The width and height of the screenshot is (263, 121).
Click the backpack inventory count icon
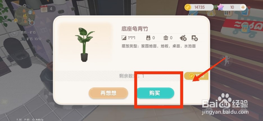point(148,38)
